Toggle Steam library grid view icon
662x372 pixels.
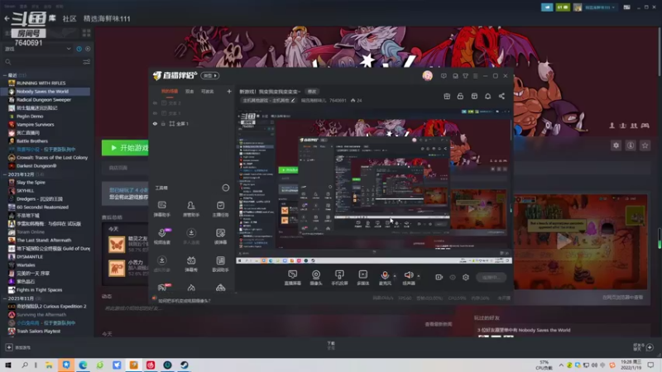coord(87,33)
